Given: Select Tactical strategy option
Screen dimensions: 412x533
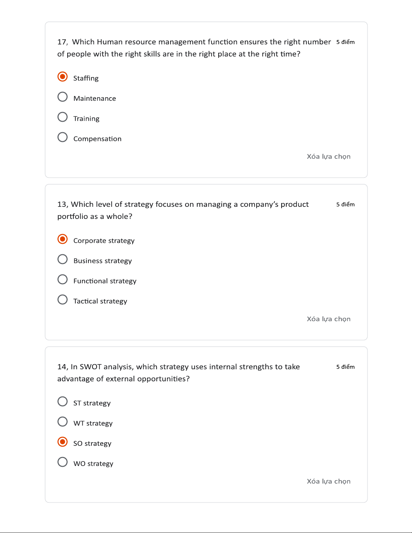Looking at the screenshot, I should [x=63, y=300].
